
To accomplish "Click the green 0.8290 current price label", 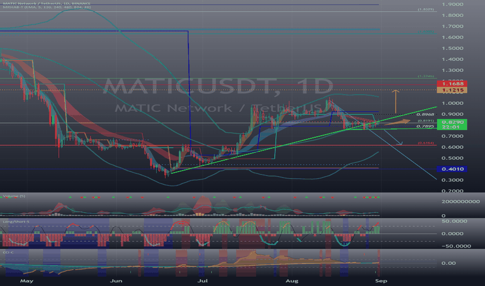I will coord(452,122).
